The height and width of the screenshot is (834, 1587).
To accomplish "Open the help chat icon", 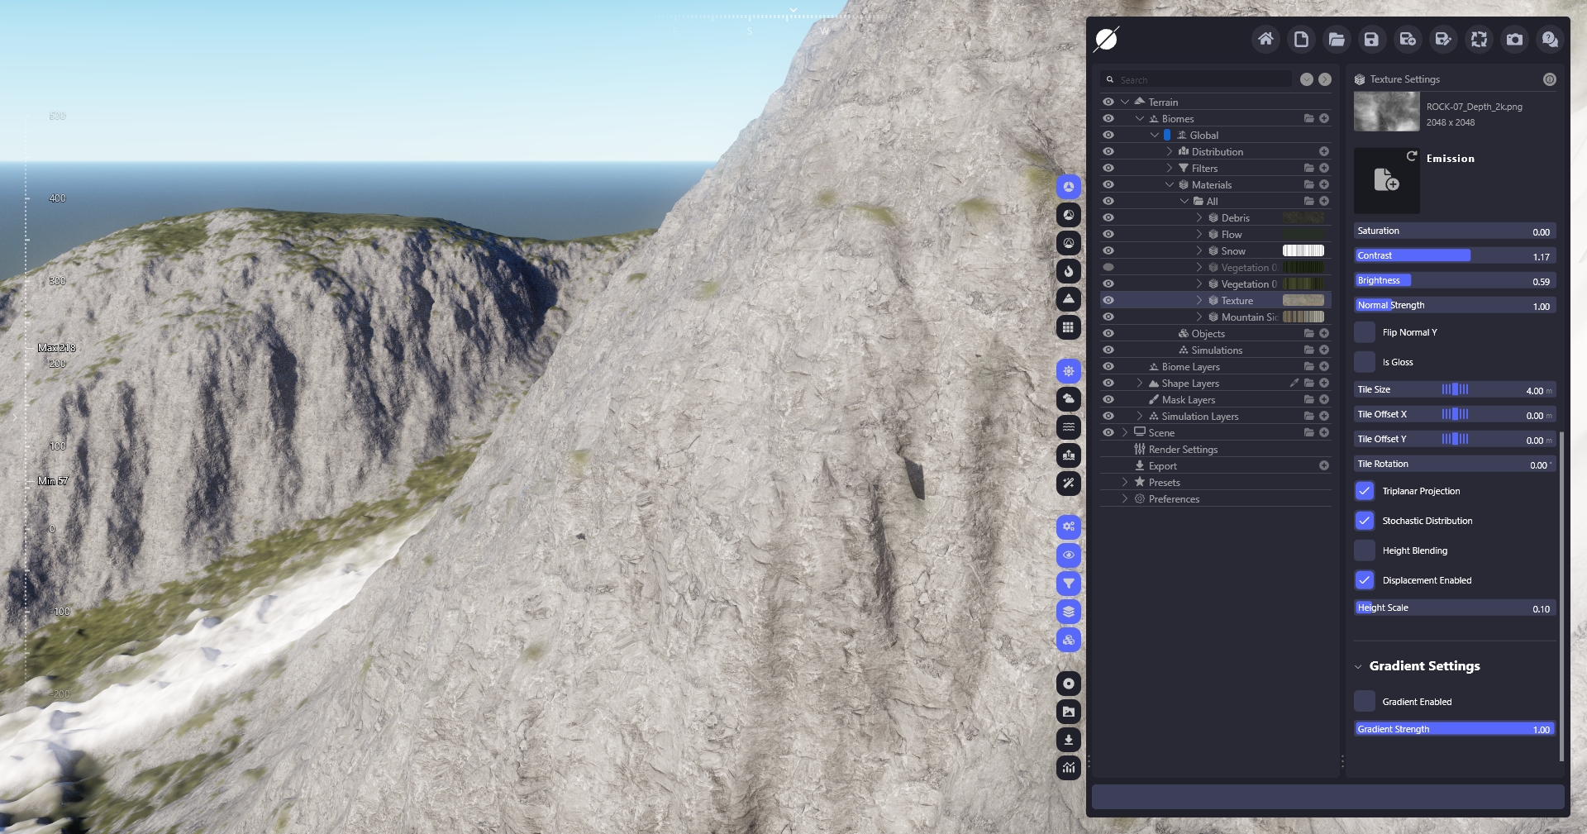I will pos(1550,39).
